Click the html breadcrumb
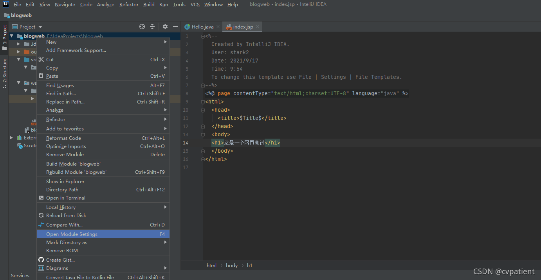This screenshot has height=280, width=541. pyautogui.click(x=211, y=265)
